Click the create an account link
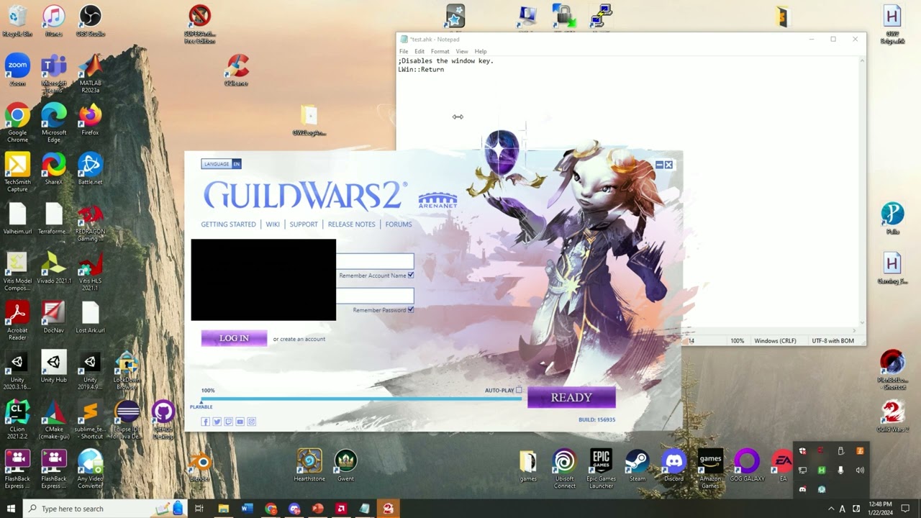 point(302,339)
